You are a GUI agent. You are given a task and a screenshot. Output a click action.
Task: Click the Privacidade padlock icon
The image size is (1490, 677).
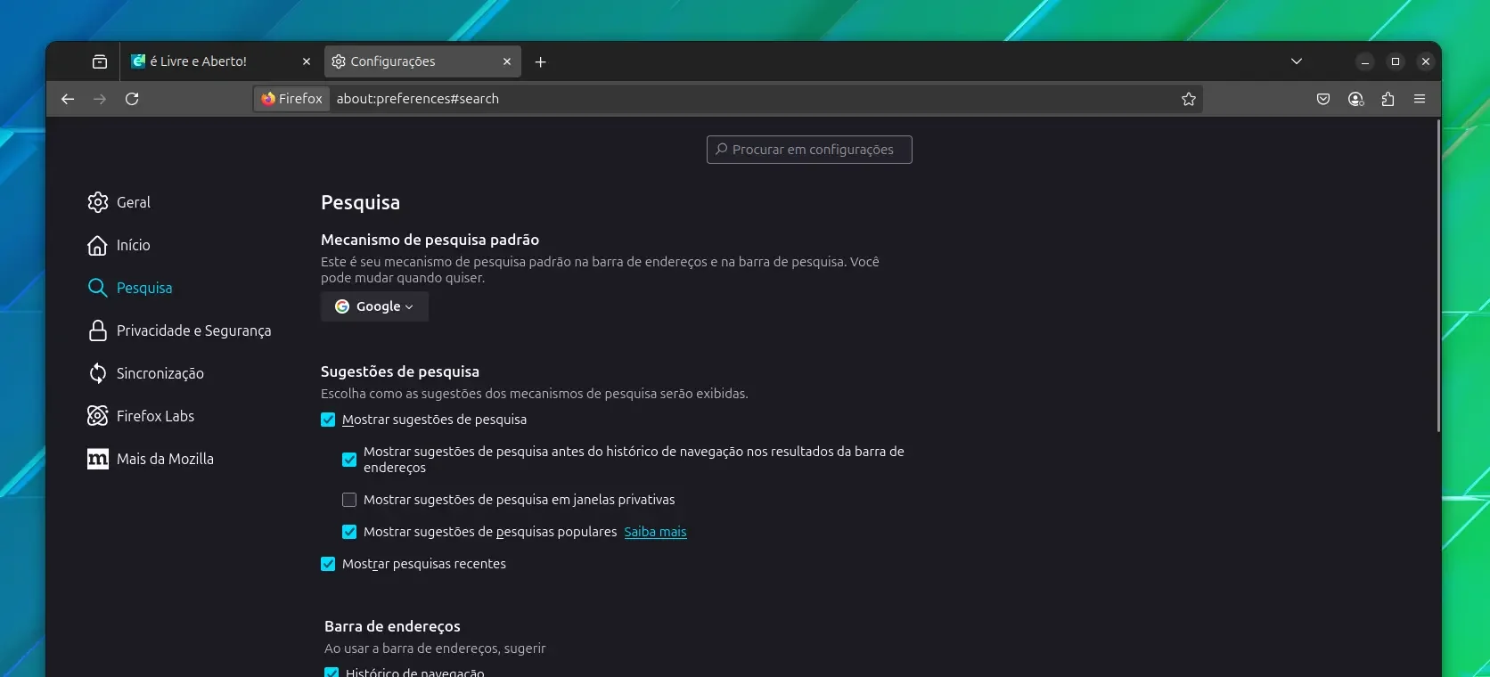point(98,330)
